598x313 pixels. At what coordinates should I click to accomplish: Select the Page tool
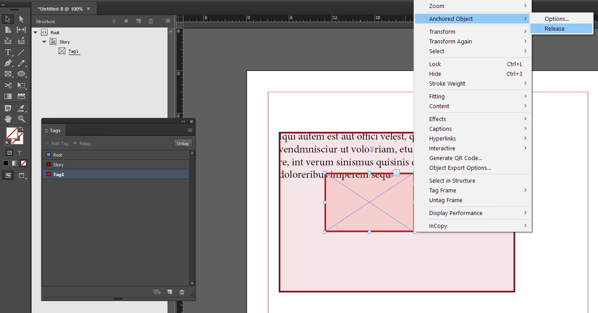pyautogui.click(x=8, y=30)
